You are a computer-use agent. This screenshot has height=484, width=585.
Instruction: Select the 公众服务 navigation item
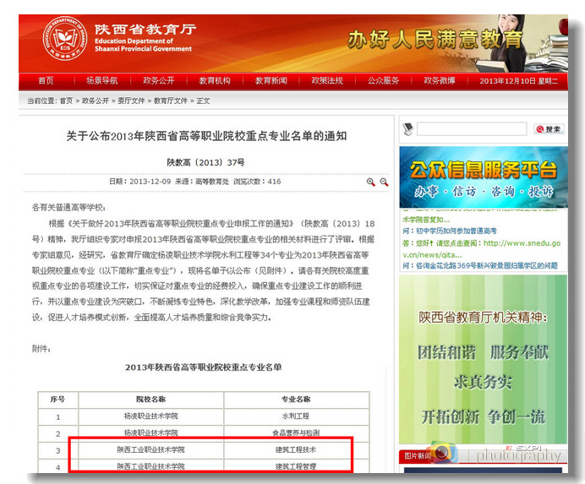pos(383,81)
